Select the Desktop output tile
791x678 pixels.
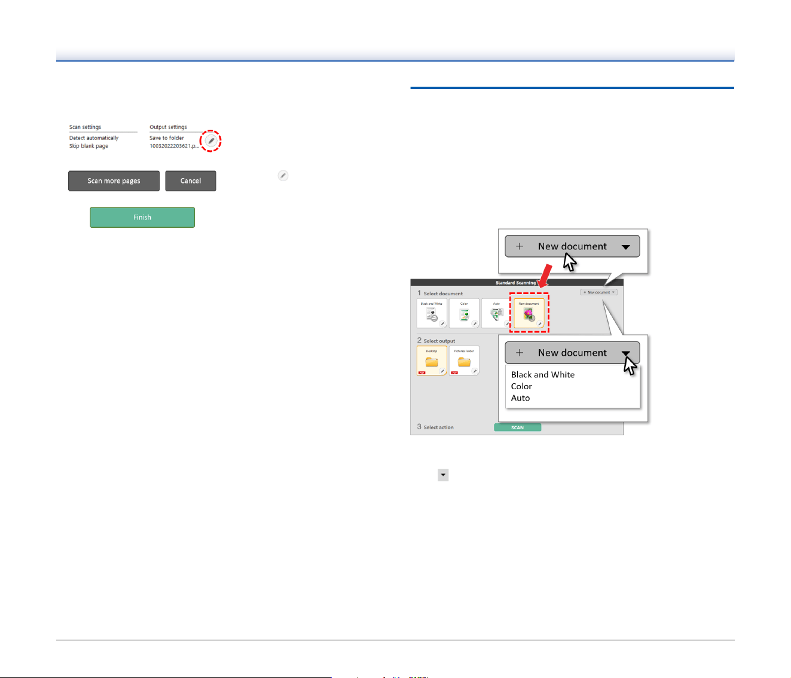coord(432,361)
